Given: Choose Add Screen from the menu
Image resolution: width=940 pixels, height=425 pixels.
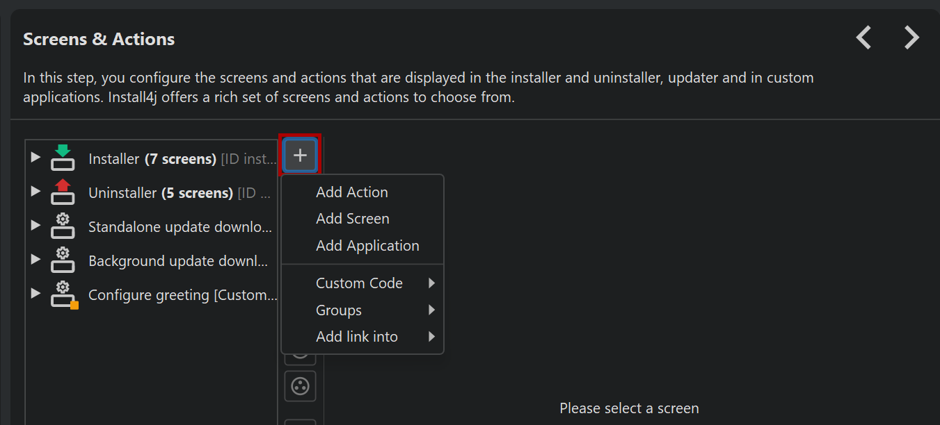Looking at the screenshot, I should (x=353, y=219).
